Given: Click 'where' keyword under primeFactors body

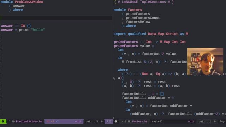Looking at the screenshot, I should coord(123,70).
